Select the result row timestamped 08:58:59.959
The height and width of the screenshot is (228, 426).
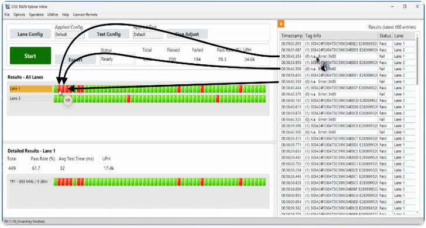(348, 63)
